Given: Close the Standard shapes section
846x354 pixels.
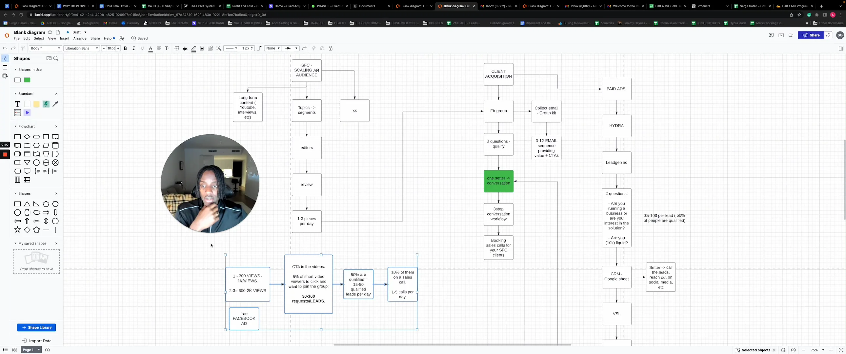Looking at the screenshot, I should 56,94.
